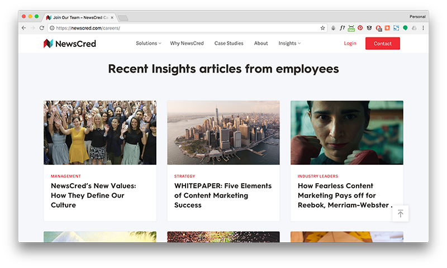Click the Personal profile button

417,17
